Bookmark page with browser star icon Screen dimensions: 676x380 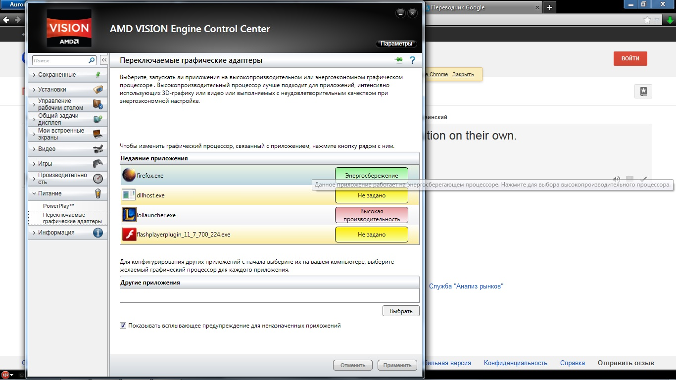(x=647, y=20)
